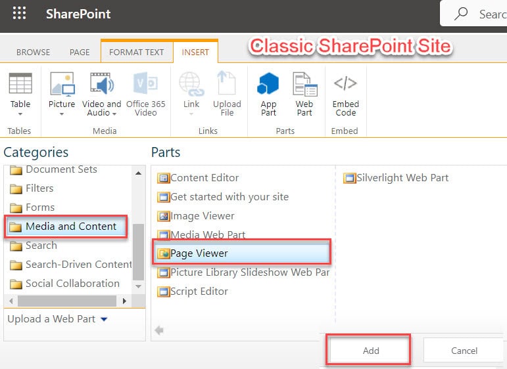507x369 pixels.
Task: Expand the Link dropdown arrow
Action: pyautogui.click(x=191, y=114)
